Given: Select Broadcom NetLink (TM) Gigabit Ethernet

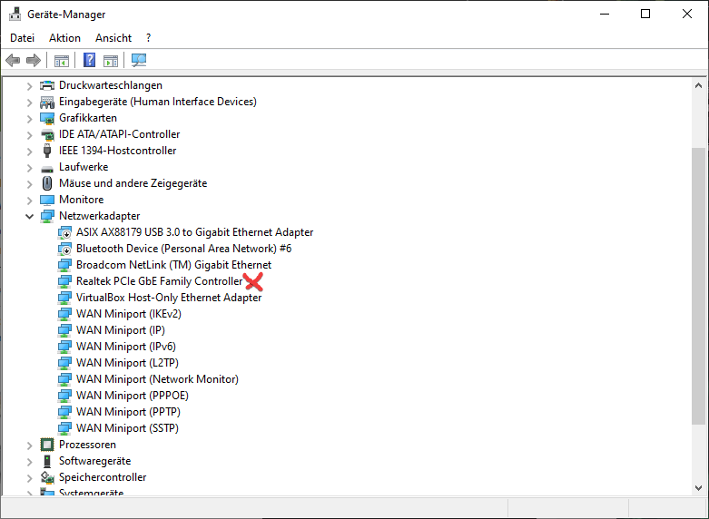Looking at the screenshot, I should coord(173,265).
